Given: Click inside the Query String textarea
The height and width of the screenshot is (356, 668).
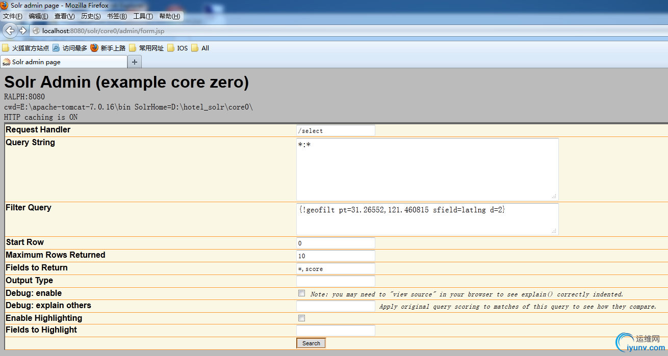Looking at the screenshot, I should [427, 169].
